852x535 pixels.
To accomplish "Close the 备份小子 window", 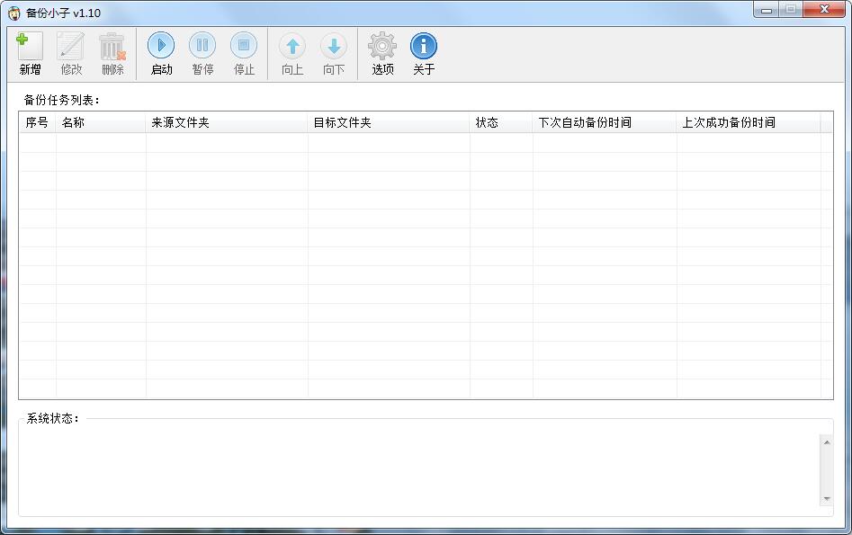I will click(824, 10).
